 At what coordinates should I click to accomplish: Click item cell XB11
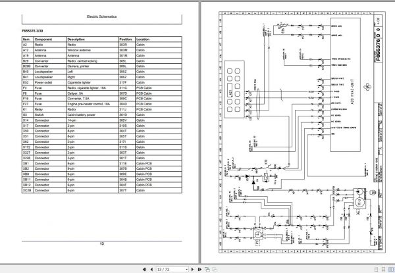(x=26, y=180)
